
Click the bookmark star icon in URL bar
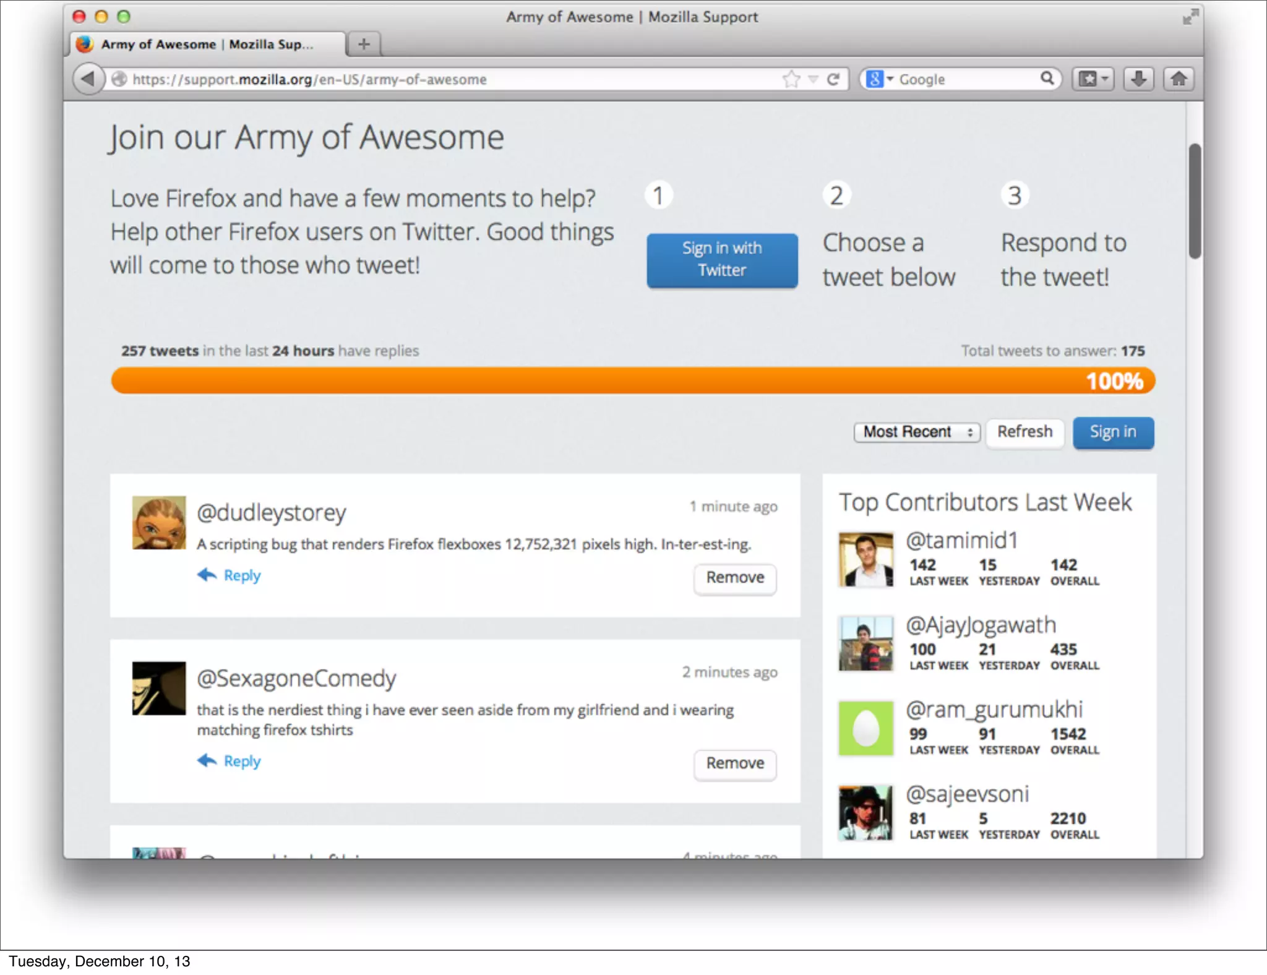(791, 79)
